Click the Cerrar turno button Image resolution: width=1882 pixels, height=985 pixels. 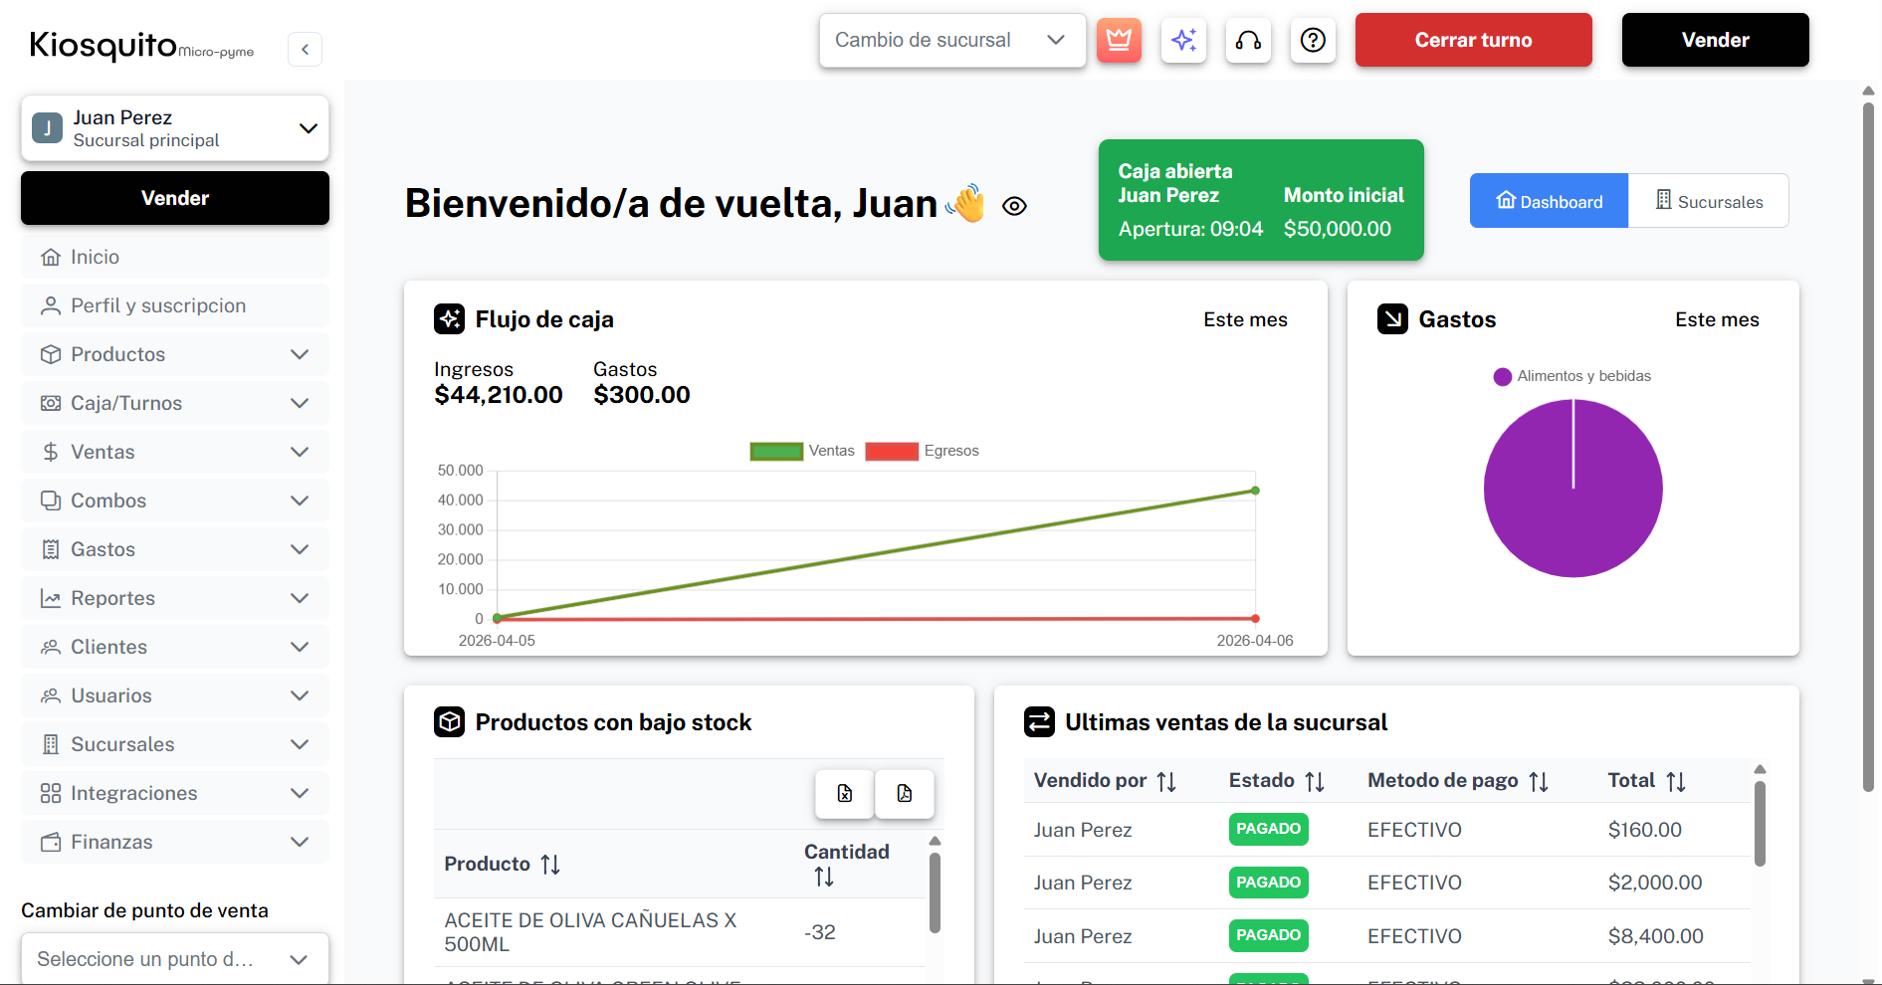(1473, 40)
